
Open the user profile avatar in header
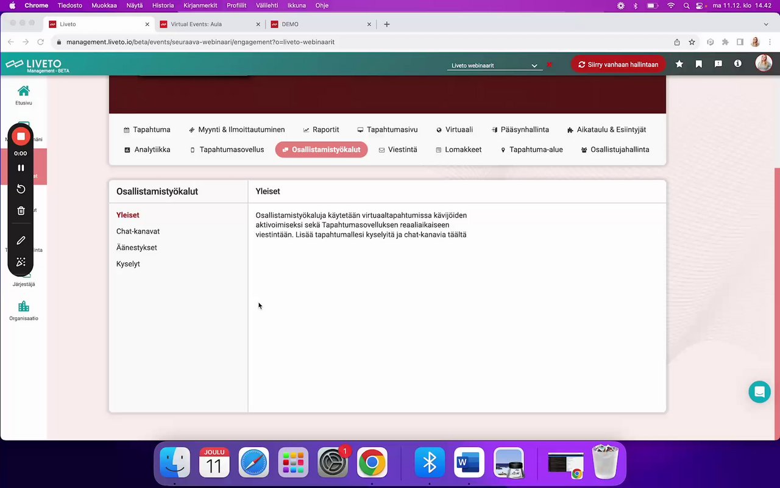pyautogui.click(x=764, y=63)
